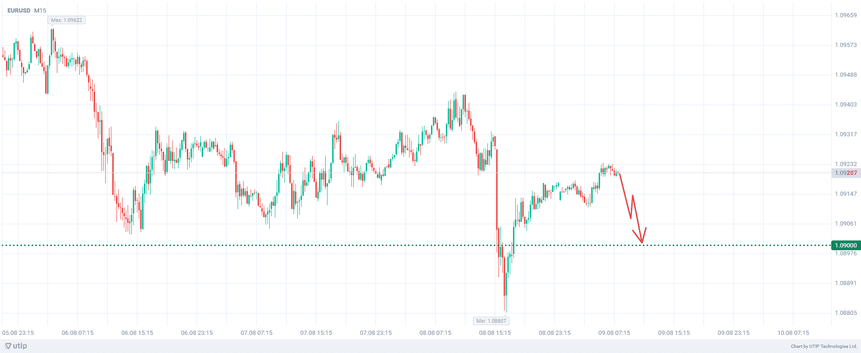Click the EURUSD symbol label
861x353 pixels.
click(x=19, y=10)
